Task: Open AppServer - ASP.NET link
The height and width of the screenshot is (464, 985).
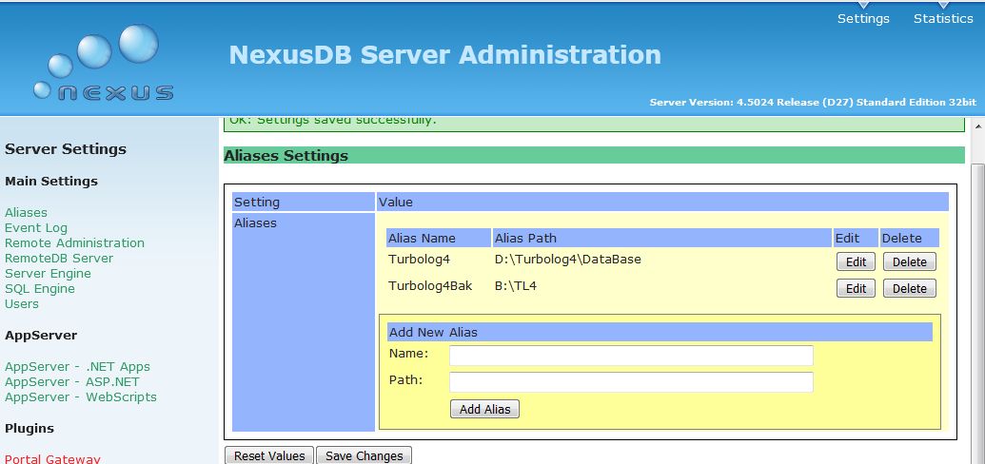Action: 71,381
